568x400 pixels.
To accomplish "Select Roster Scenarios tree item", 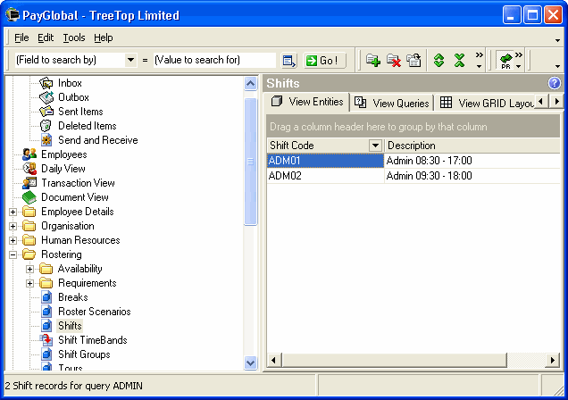I will 94,312.
